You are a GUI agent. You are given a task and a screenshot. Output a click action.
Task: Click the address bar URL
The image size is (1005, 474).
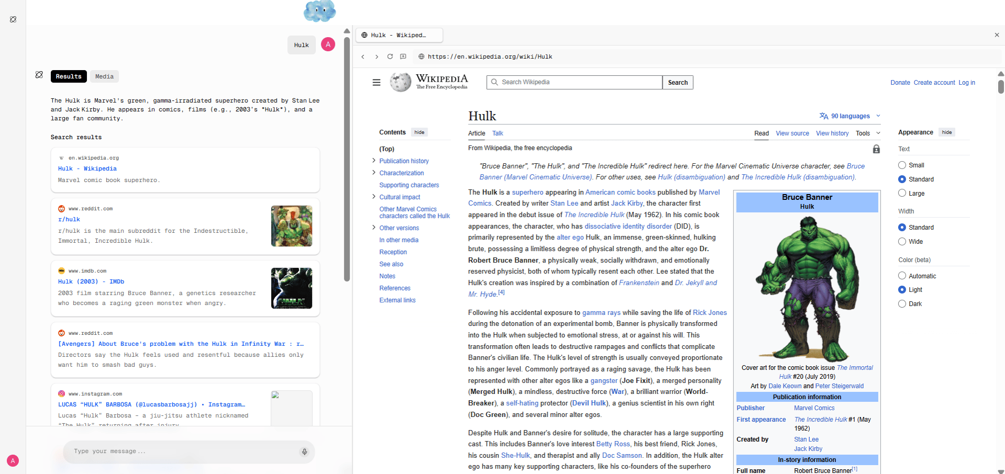pos(490,57)
